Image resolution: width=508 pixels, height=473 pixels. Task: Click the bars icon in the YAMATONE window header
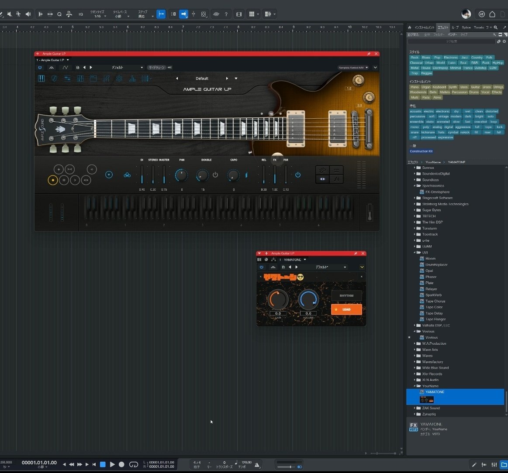[259, 260]
